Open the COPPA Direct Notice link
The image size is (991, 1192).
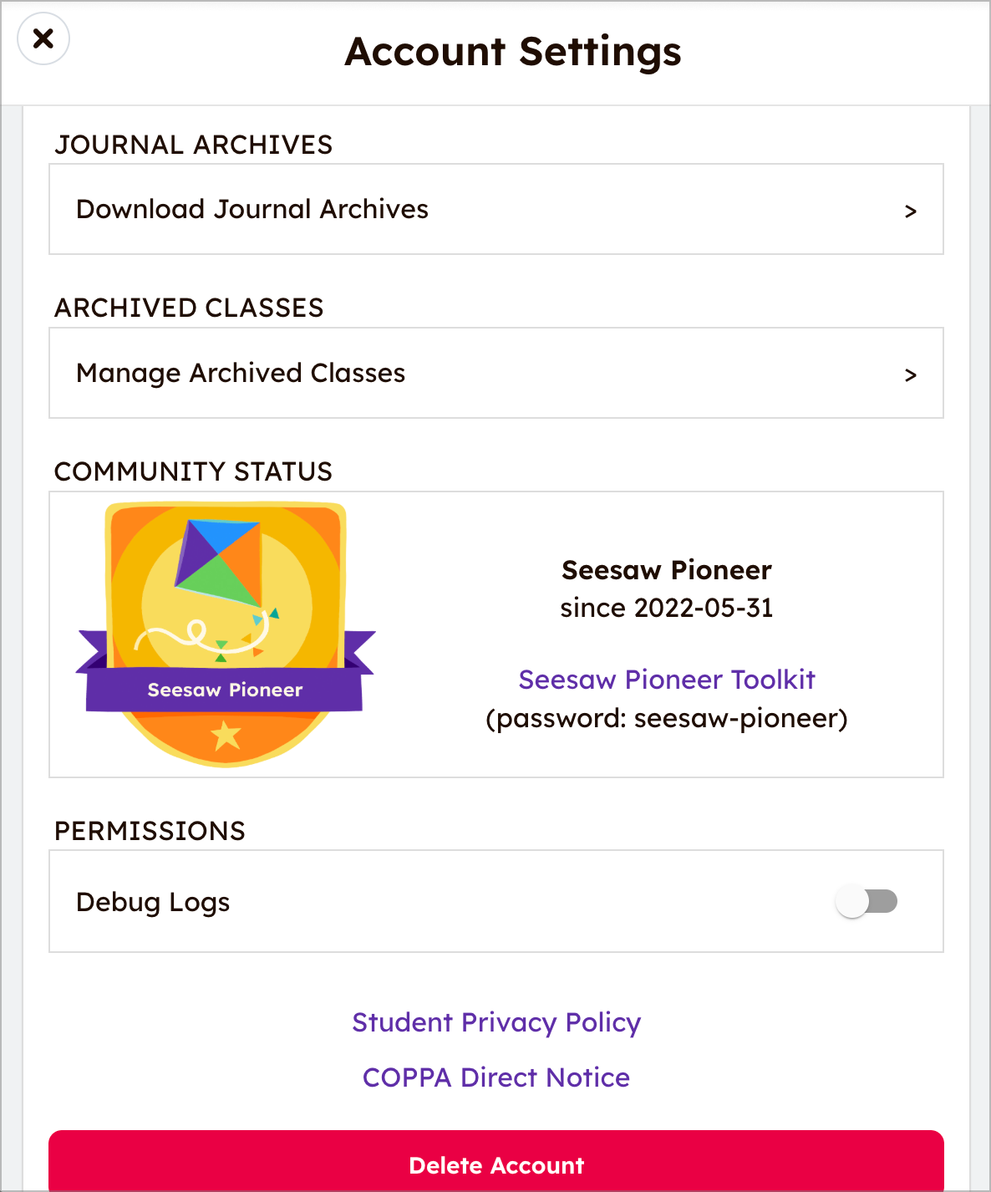(x=496, y=1077)
